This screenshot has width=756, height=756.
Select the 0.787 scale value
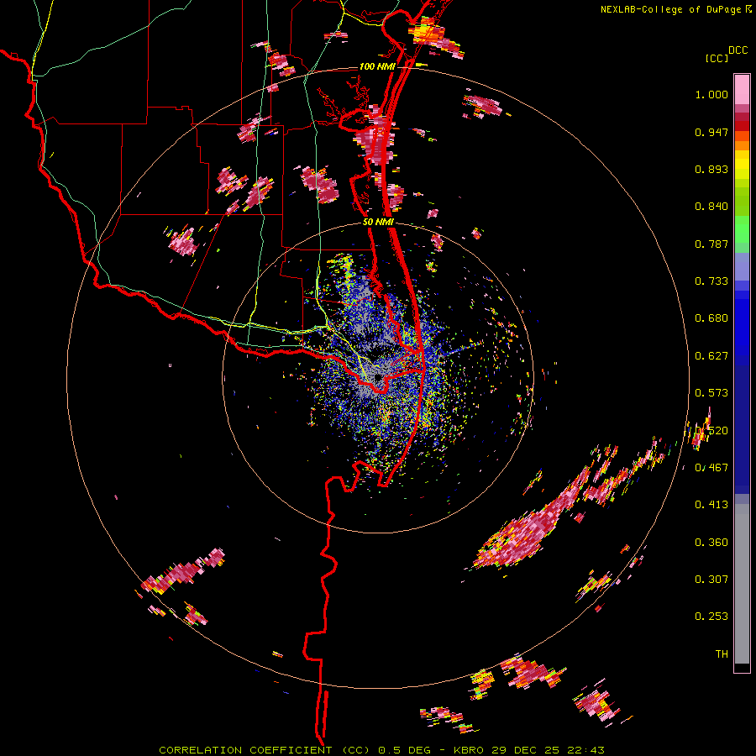[711, 244]
